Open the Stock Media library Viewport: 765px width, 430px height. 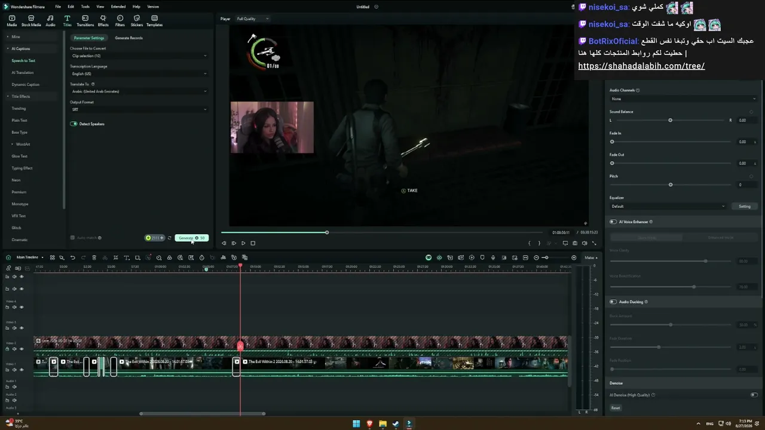click(x=31, y=21)
